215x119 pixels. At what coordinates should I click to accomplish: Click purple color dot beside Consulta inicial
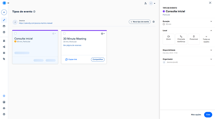(164, 11)
